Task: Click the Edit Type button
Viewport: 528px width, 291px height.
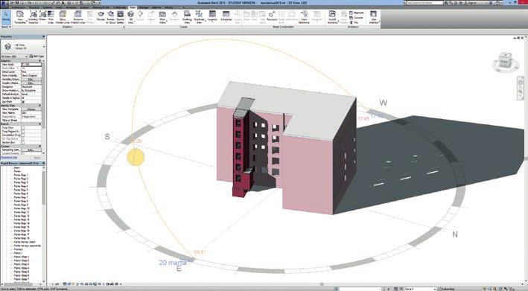Action: click(x=36, y=56)
